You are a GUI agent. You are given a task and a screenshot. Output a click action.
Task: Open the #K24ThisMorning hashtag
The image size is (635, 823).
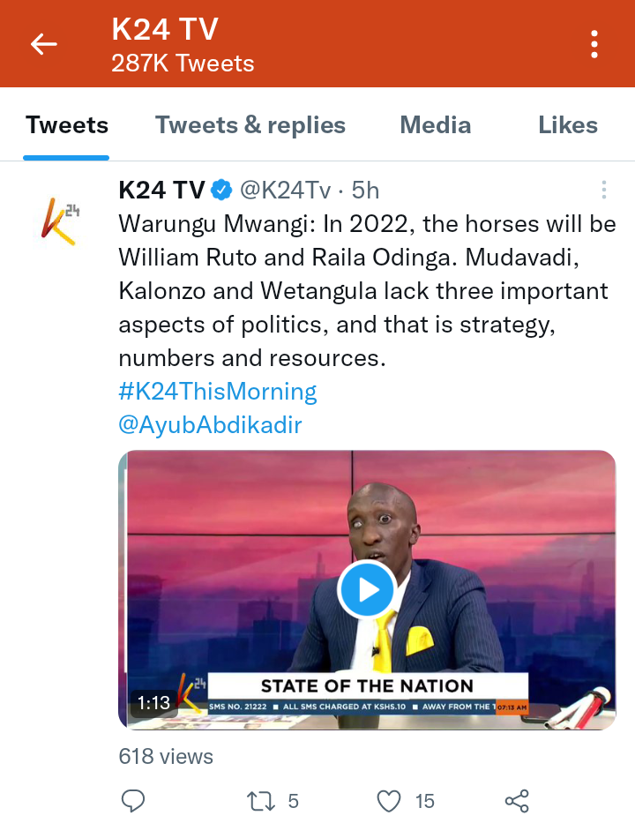click(x=218, y=392)
